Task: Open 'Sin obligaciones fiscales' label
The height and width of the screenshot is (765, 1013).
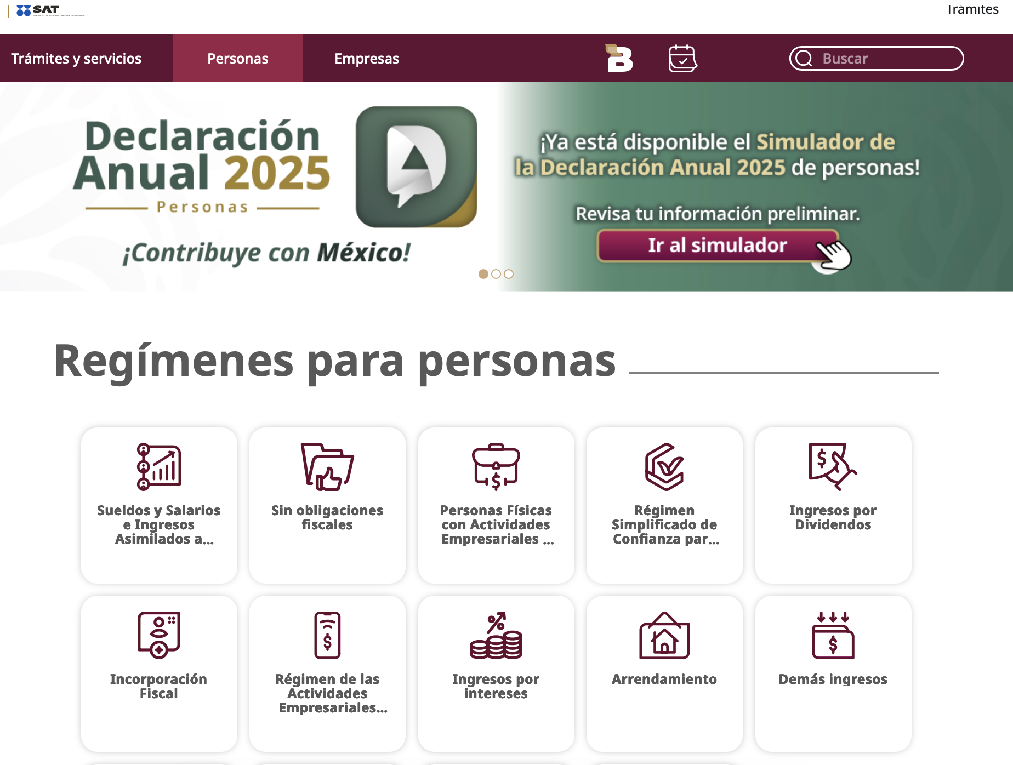Action: coord(327,517)
